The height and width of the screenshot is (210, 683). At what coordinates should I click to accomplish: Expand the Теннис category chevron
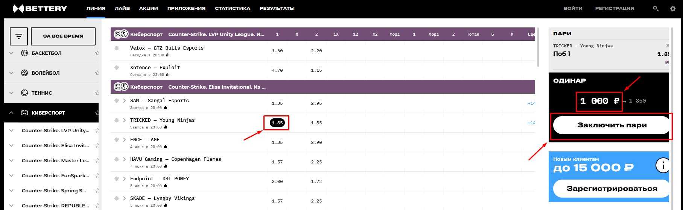(11, 93)
